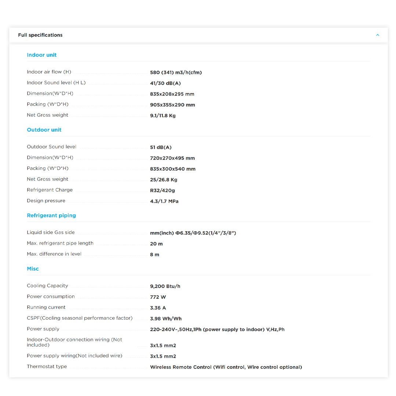The image size is (396, 396).
Task: Click the Wireless Remote Control thermostat value
Action: 226,367
